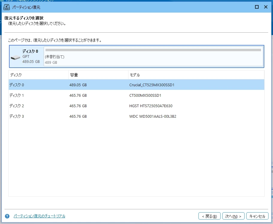Click 489.05 GB capacity cell in list
Image resolution: width=273 pixels, height=224 pixels.
coord(78,85)
